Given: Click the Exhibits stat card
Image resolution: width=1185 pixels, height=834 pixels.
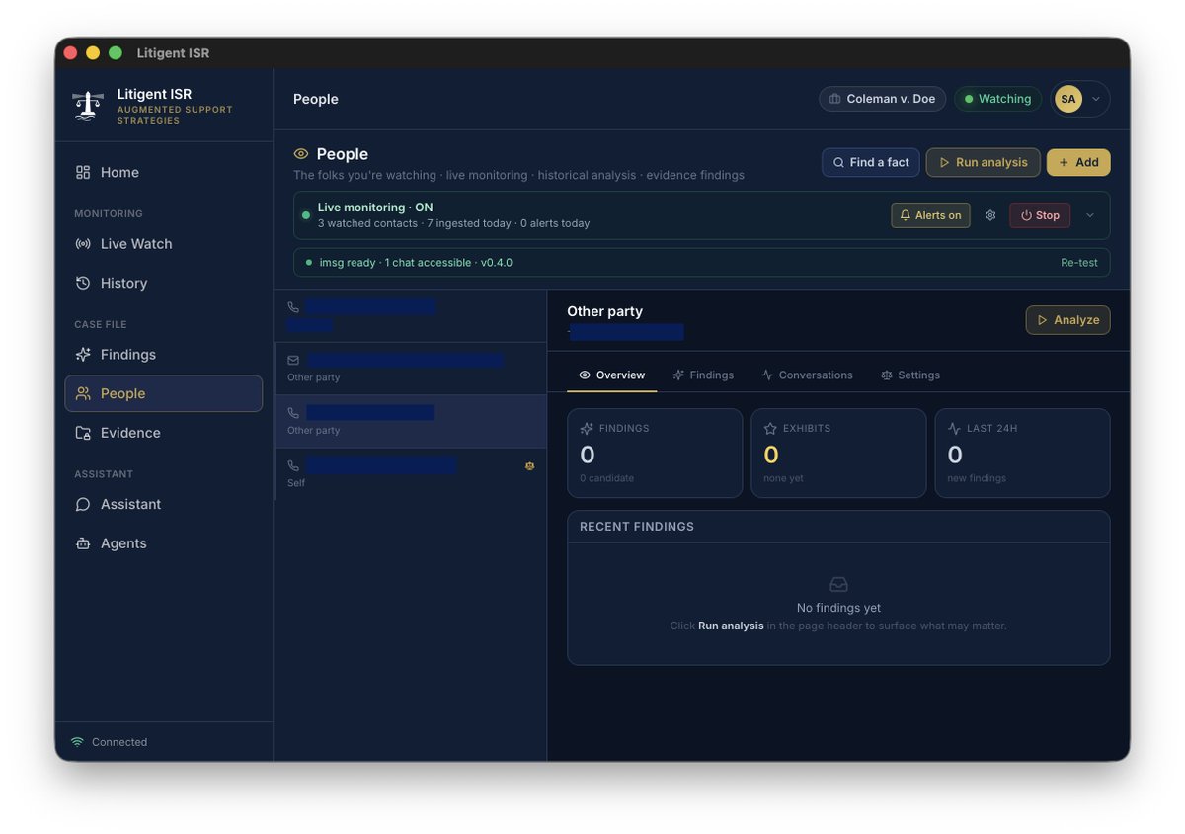Looking at the screenshot, I should [x=838, y=454].
